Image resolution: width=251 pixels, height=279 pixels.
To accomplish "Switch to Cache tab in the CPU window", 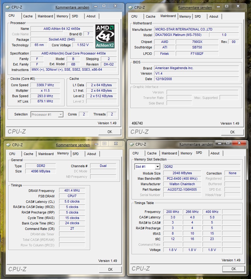I will 28,16.
